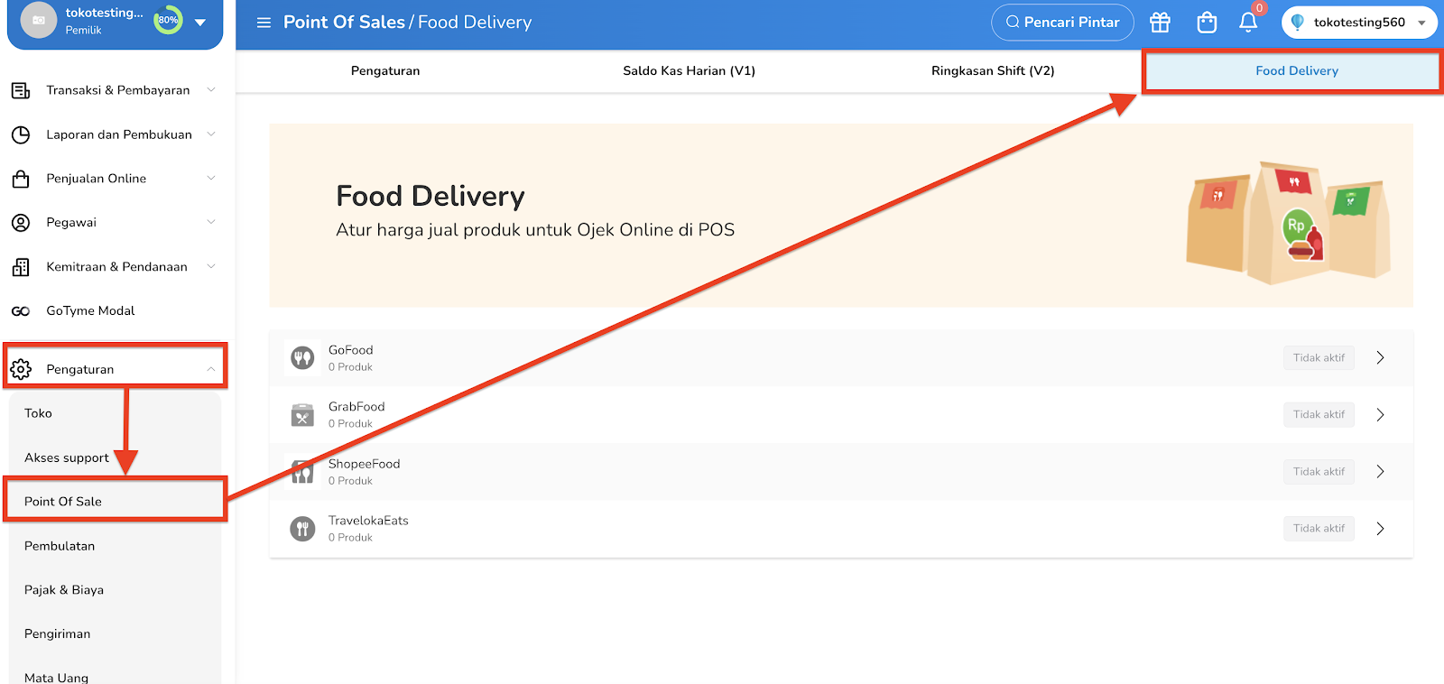Expand Kemitraan & Pendanaan chevron
The image size is (1444, 684).
pyautogui.click(x=211, y=266)
